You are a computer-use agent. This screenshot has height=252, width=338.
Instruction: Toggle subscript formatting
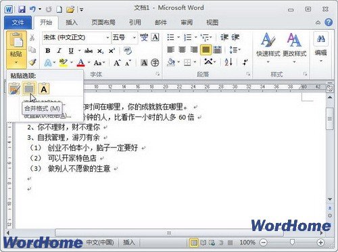click(101, 51)
